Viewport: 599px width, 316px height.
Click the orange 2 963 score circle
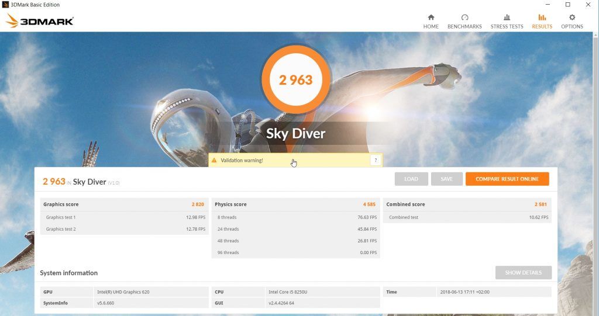295,80
